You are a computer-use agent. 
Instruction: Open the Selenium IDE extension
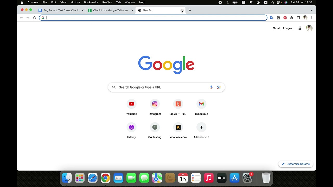278,18
